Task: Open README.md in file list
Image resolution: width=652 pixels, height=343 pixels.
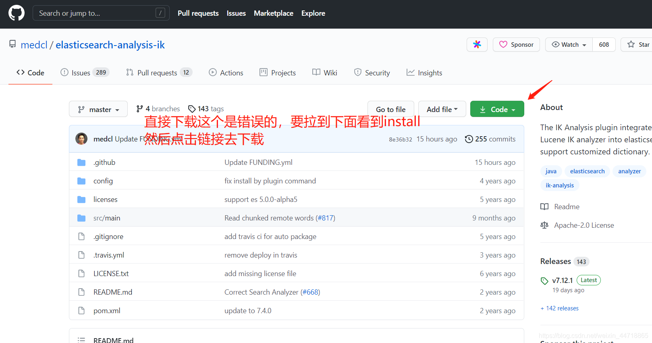Action: pyautogui.click(x=113, y=292)
